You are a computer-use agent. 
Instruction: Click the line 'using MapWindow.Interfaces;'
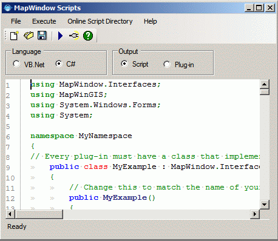tap(95, 84)
